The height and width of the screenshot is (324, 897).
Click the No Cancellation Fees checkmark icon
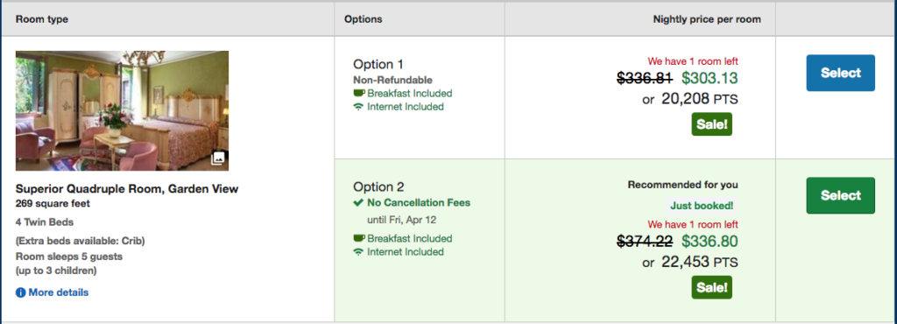(358, 203)
